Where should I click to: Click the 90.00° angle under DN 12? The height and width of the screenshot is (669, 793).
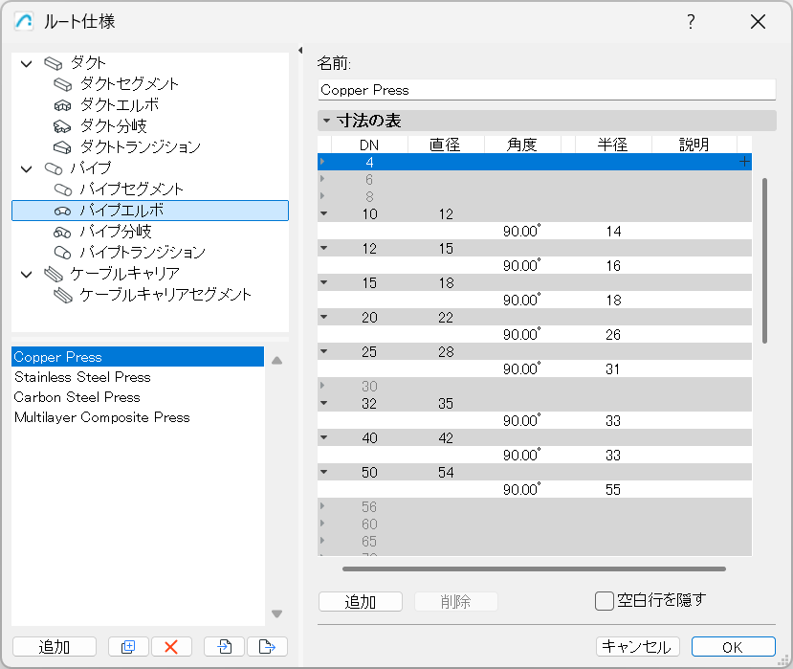click(521, 265)
